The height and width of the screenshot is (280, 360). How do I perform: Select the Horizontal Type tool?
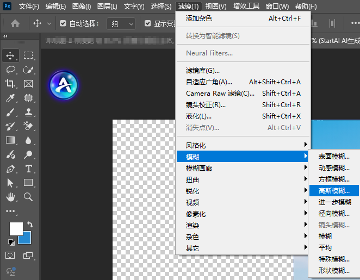pos(28,169)
